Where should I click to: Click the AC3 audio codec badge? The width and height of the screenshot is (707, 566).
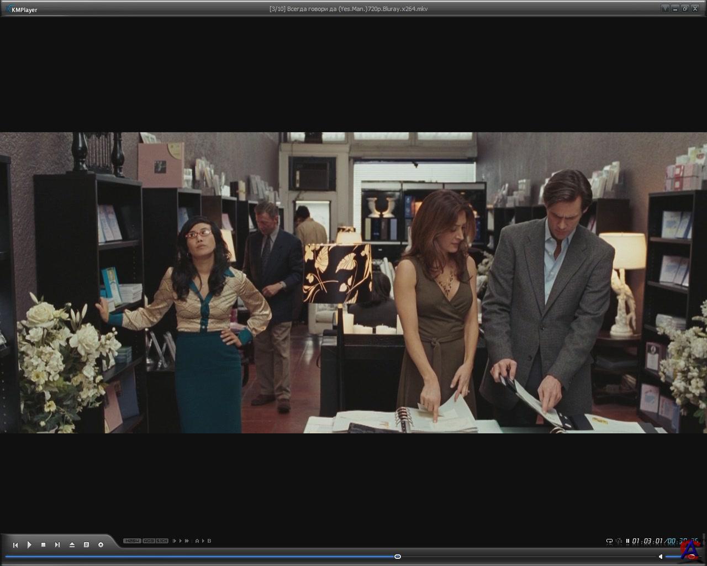click(149, 541)
